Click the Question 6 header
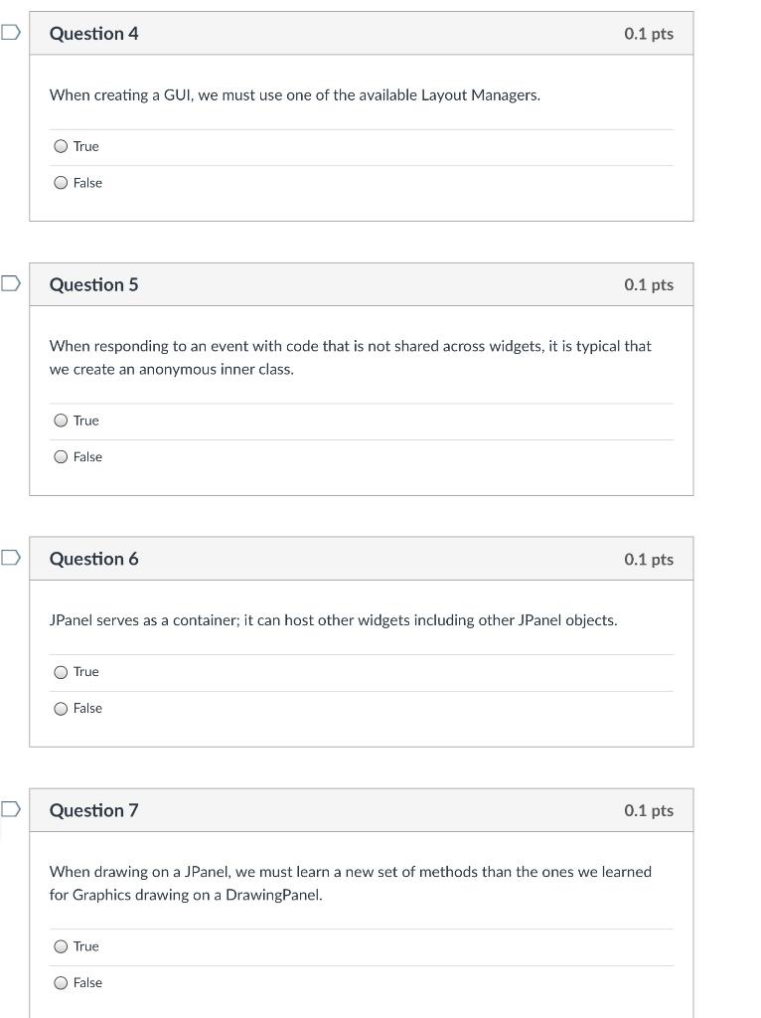 (93, 558)
